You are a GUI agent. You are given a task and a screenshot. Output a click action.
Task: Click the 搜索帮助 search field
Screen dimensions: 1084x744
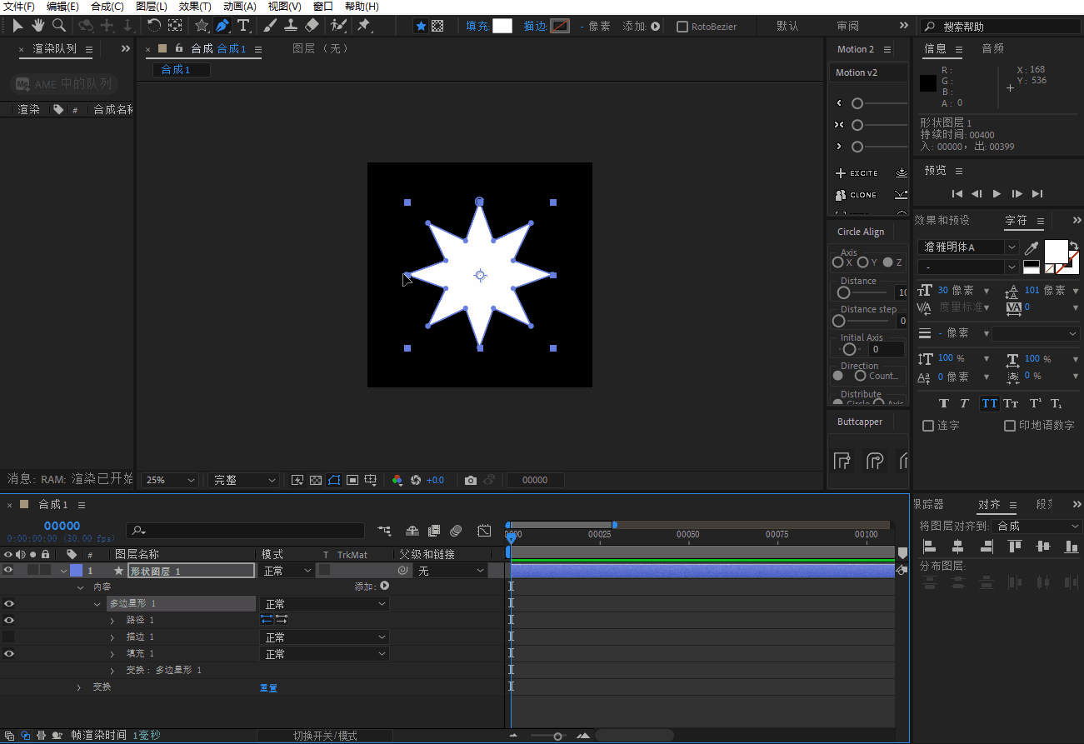coord(1004,27)
